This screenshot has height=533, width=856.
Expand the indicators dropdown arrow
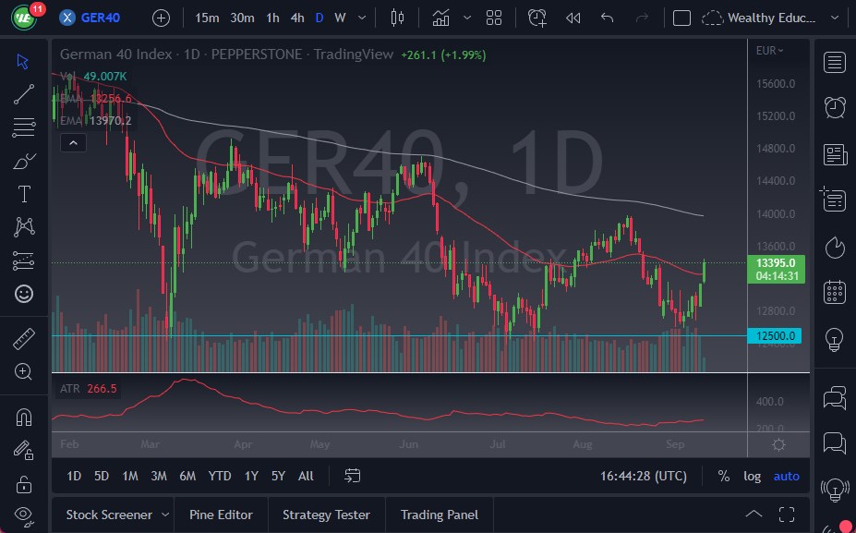coord(466,18)
